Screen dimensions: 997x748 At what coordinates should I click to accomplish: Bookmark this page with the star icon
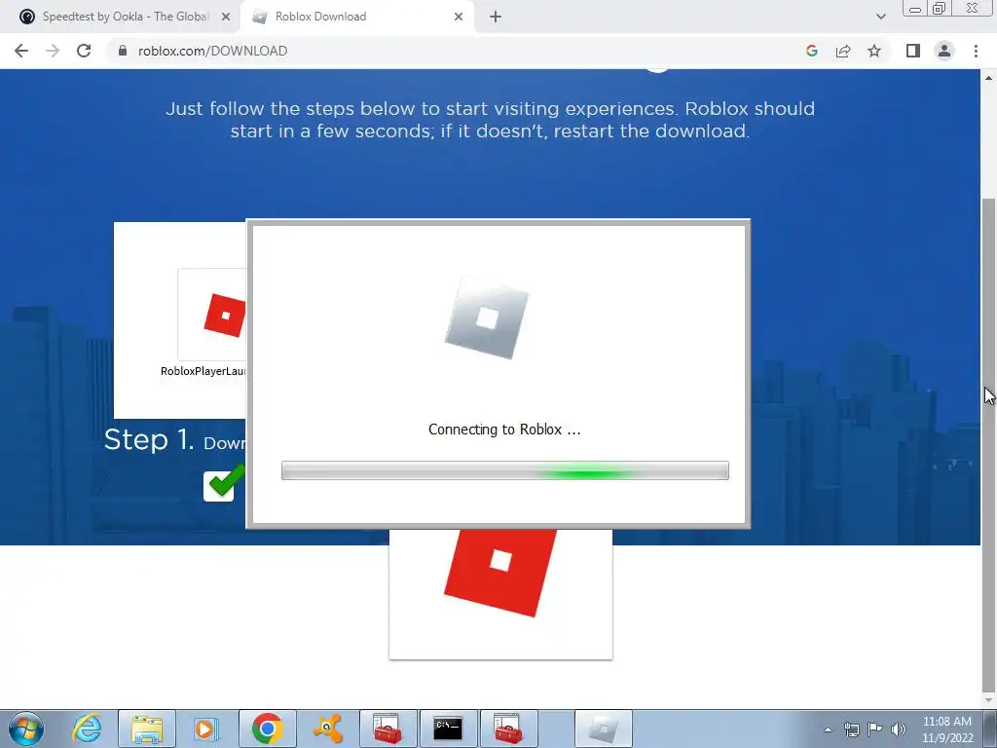(x=874, y=51)
